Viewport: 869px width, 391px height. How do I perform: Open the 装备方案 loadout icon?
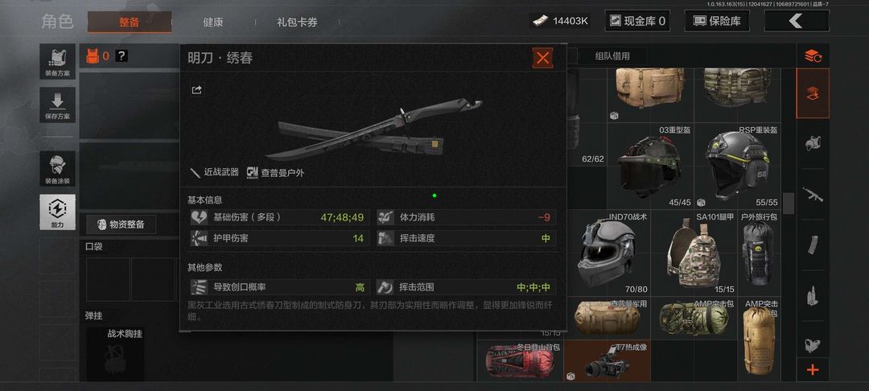pos(58,62)
